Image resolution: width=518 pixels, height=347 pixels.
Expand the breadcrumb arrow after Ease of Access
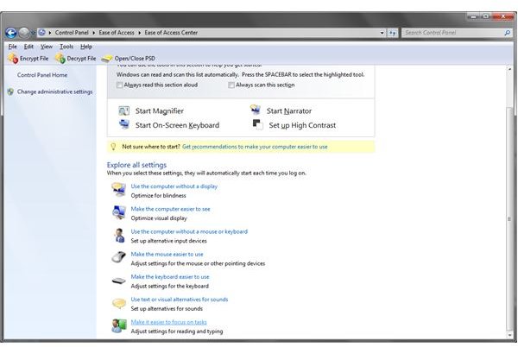coord(139,33)
